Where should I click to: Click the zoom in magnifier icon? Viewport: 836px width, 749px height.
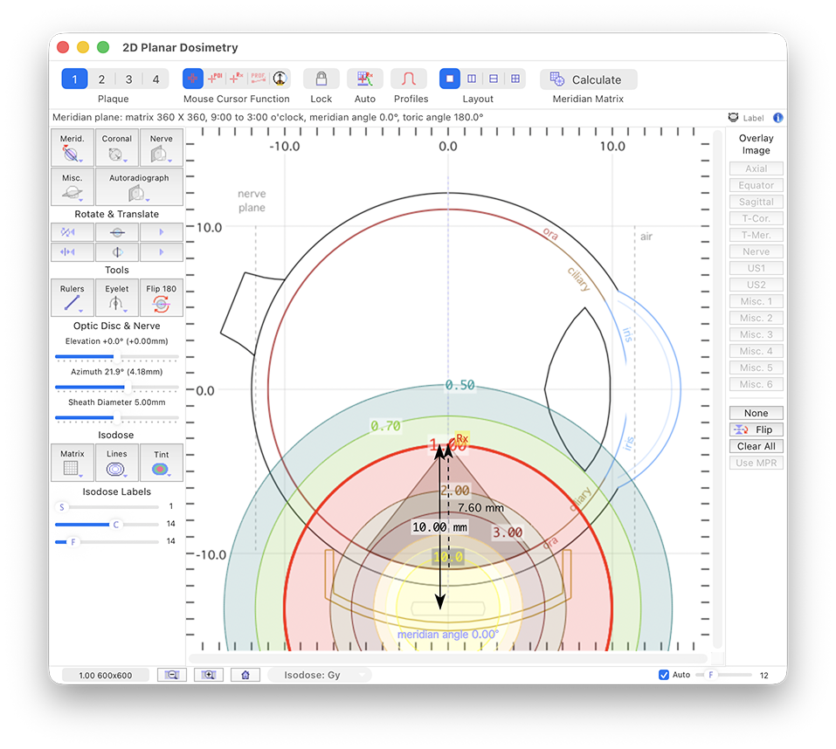coord(209,675)
